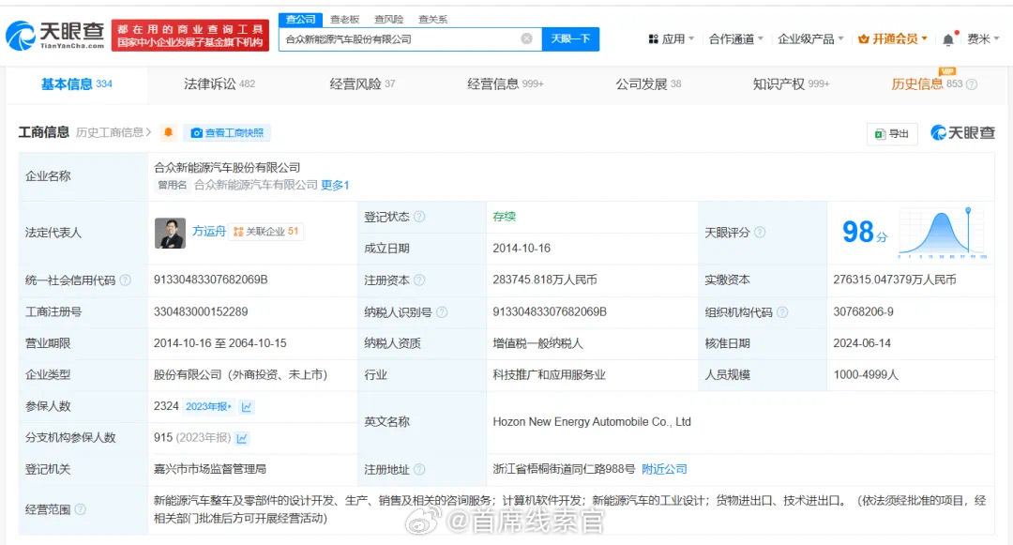Open trend chart icon in 分支机构参保人数 row
The image size is (1013, 545).
click(x=242, y=438)
